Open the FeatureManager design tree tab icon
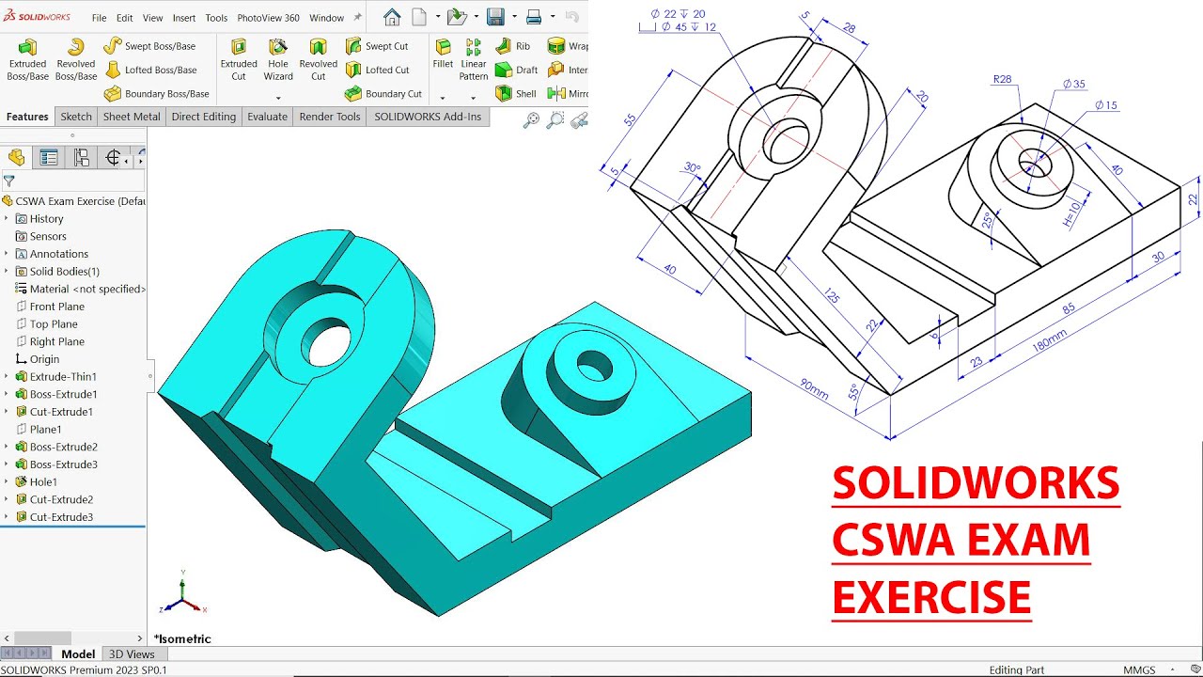The height and width of the screenshot is (677, 1203). click(16, 158)
